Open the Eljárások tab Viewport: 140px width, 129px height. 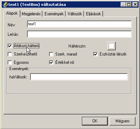click(93, 14)
